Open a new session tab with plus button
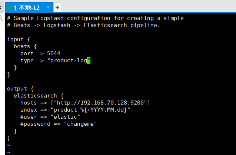Viewport: 236px width, 155px height. (x=57, y=7)
